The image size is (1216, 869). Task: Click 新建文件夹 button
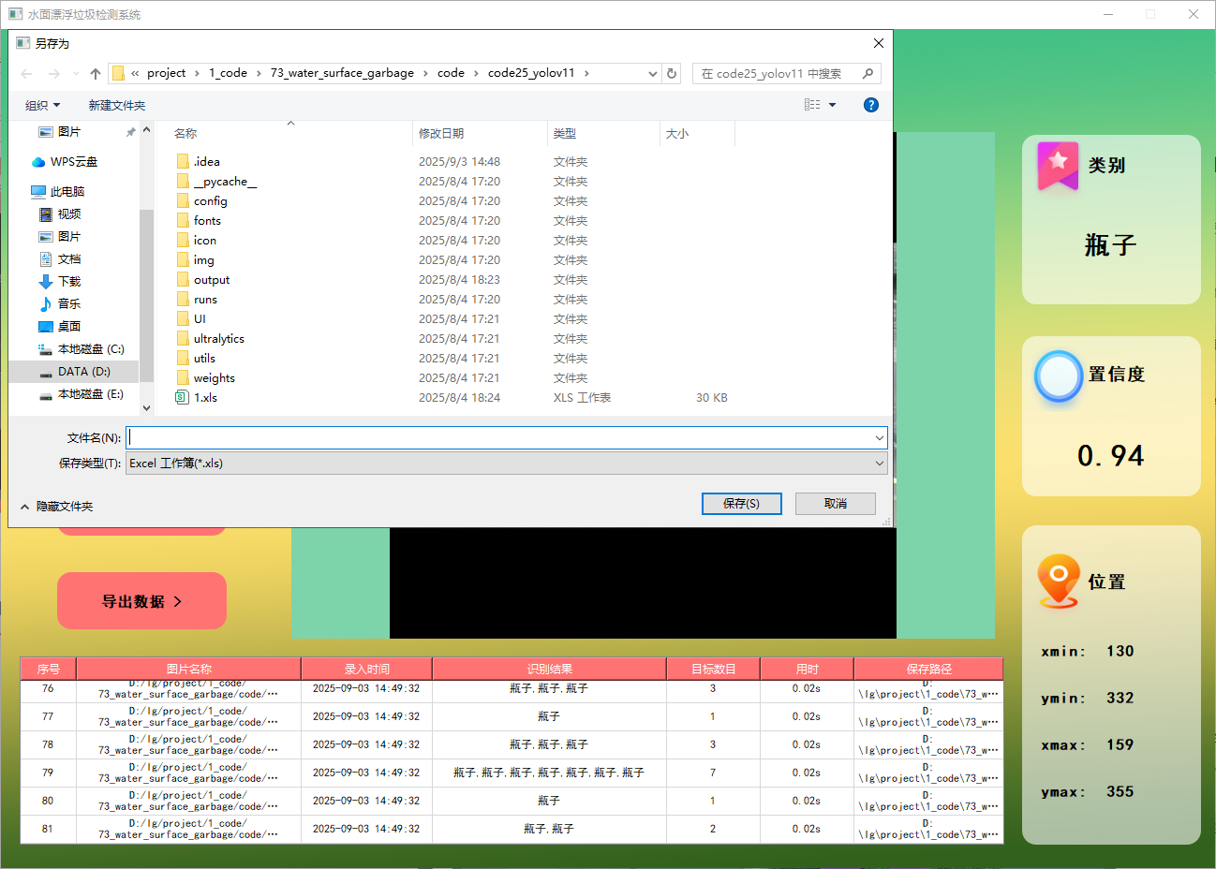pos(117,105)
